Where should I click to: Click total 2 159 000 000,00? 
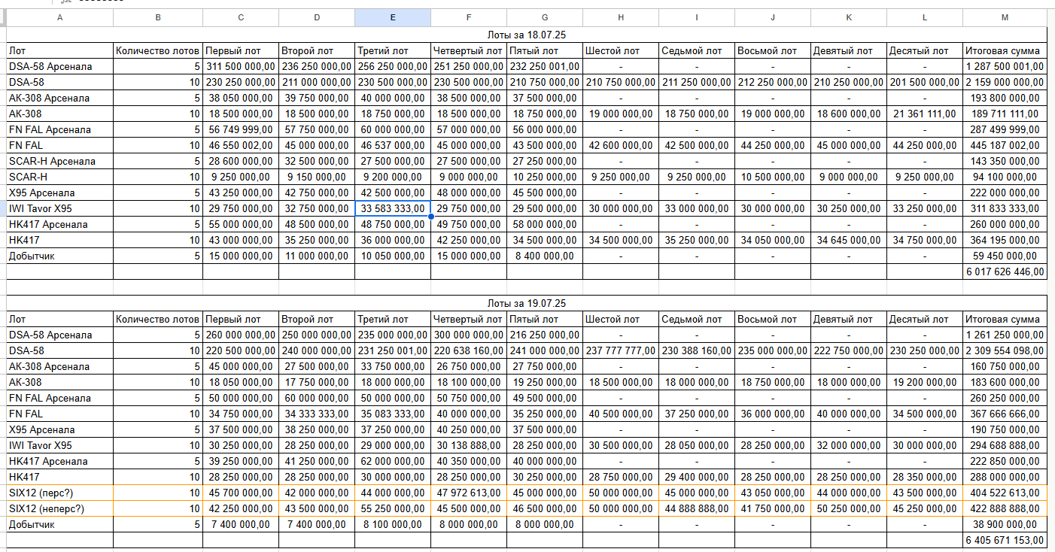(x=1005, y=82)
